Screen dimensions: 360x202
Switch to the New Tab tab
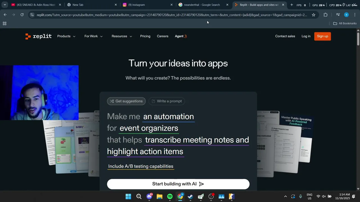click(x=92, y=5)
